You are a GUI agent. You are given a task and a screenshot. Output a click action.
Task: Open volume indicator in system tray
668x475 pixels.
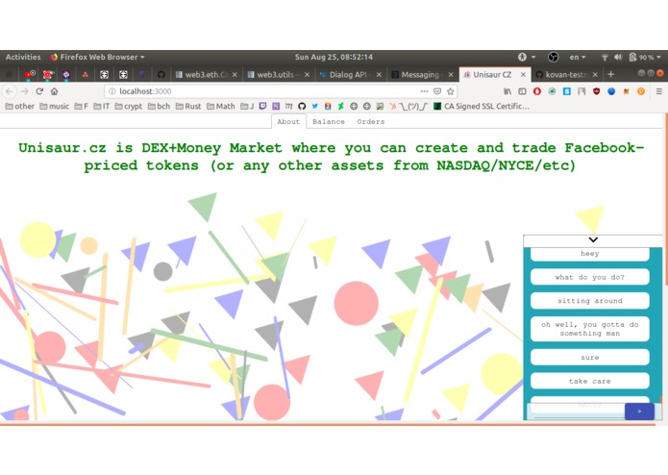[618, 57]
